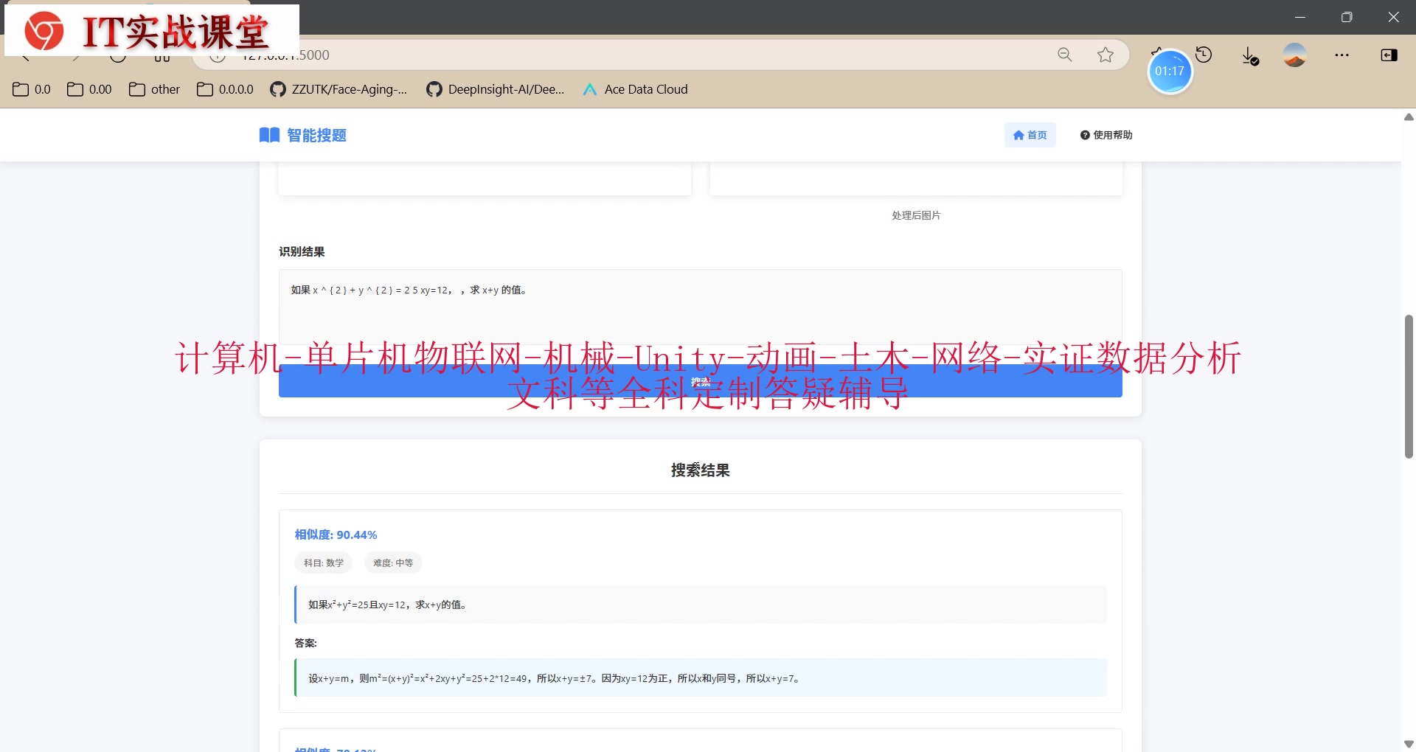Click in the 识别结果 text area

(x=700, y=307)
